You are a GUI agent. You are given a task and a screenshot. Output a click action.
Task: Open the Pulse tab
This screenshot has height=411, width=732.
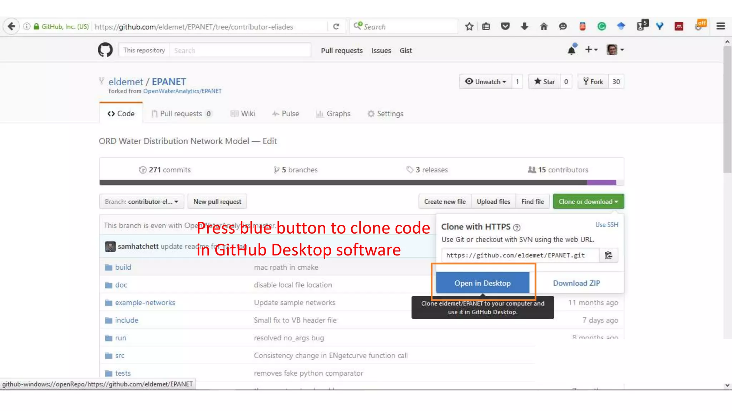click(x=285, y=113)
